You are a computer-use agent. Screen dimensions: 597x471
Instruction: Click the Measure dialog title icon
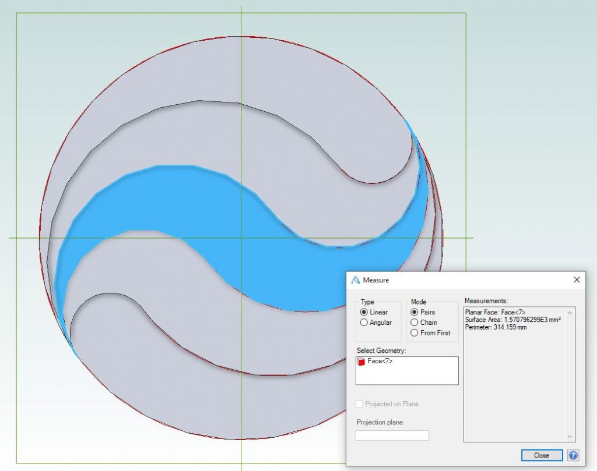(x=355, y=280)
